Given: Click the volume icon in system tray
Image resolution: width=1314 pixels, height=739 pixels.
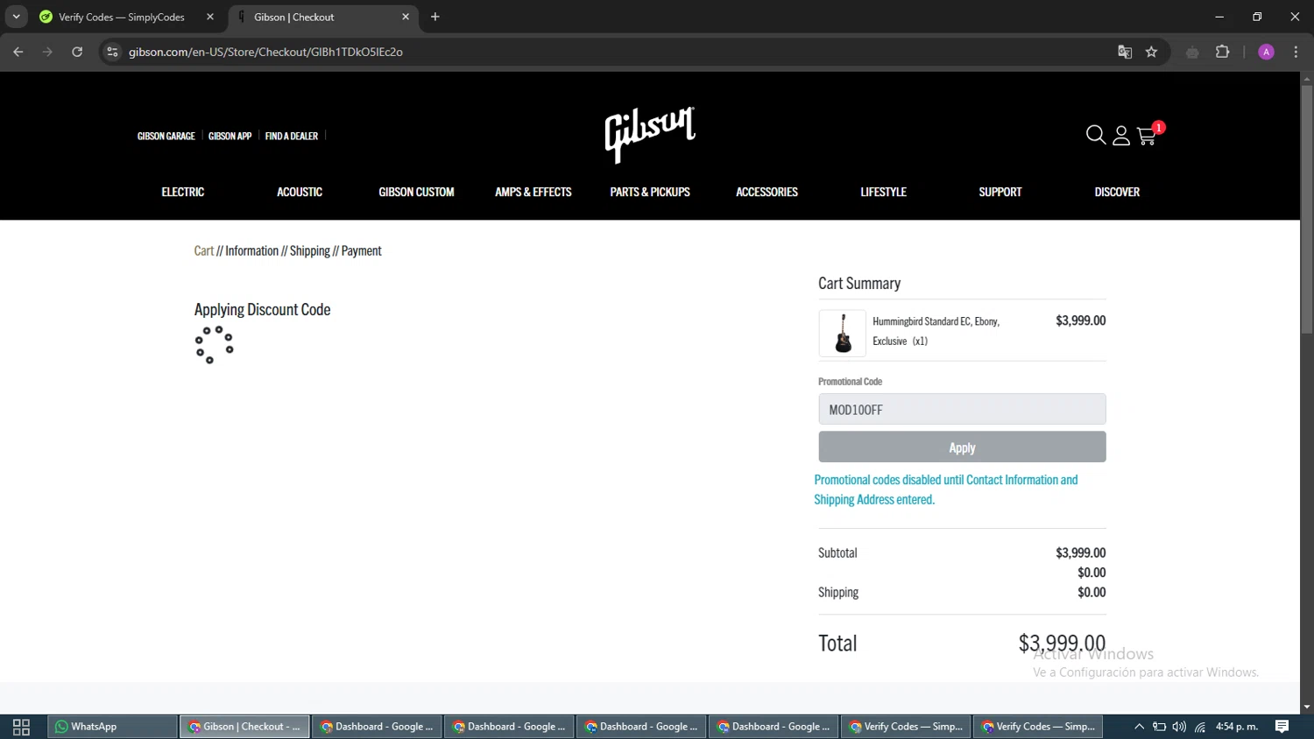Looking at the screenshot, I should (x=1179, y=727).
